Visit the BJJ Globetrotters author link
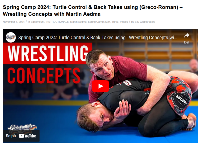This screenshot has height=149, width=201. (x=145, y=22)
